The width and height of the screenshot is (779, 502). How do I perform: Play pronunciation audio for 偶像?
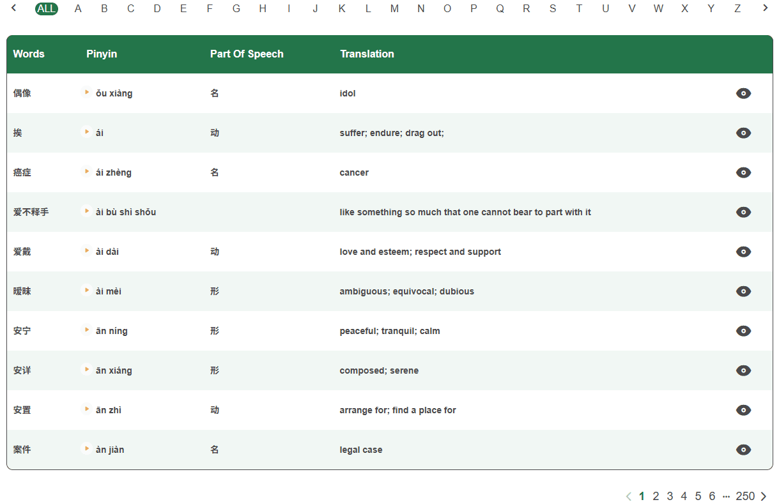pyautogui.click(x=86, y=93)
